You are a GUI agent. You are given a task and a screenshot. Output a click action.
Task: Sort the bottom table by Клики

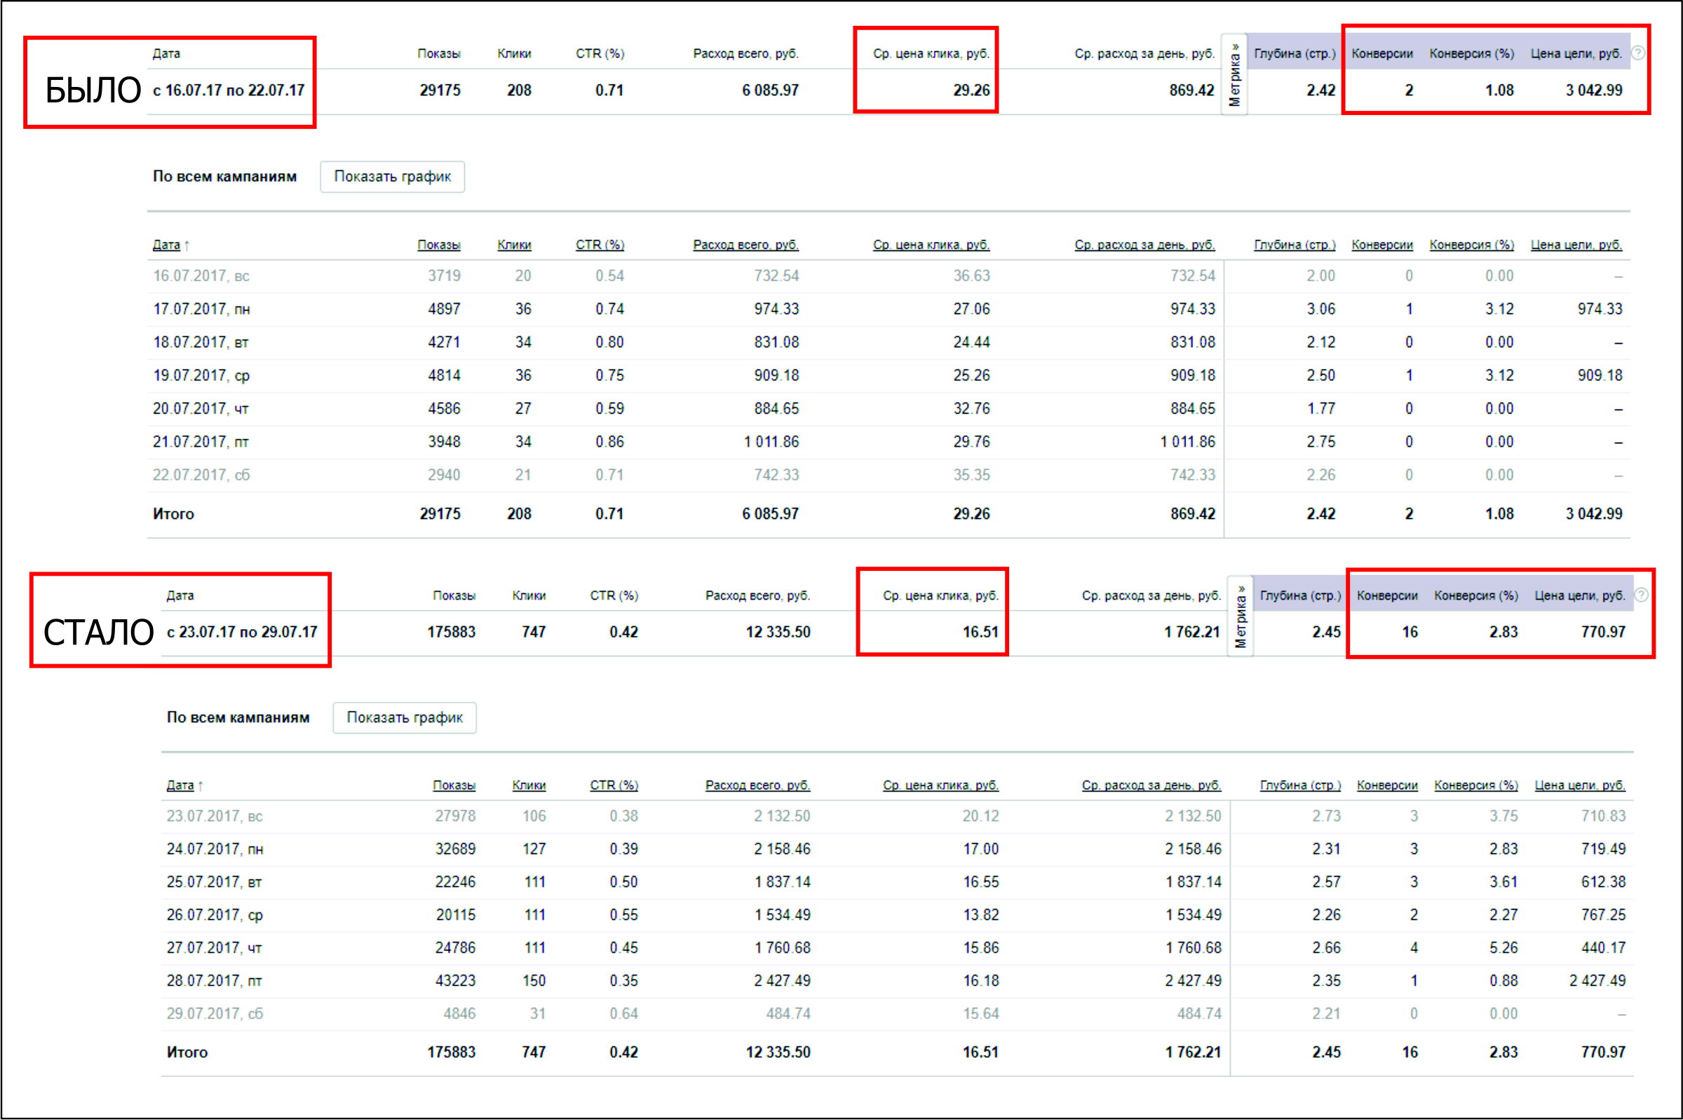tap(529, 785)
